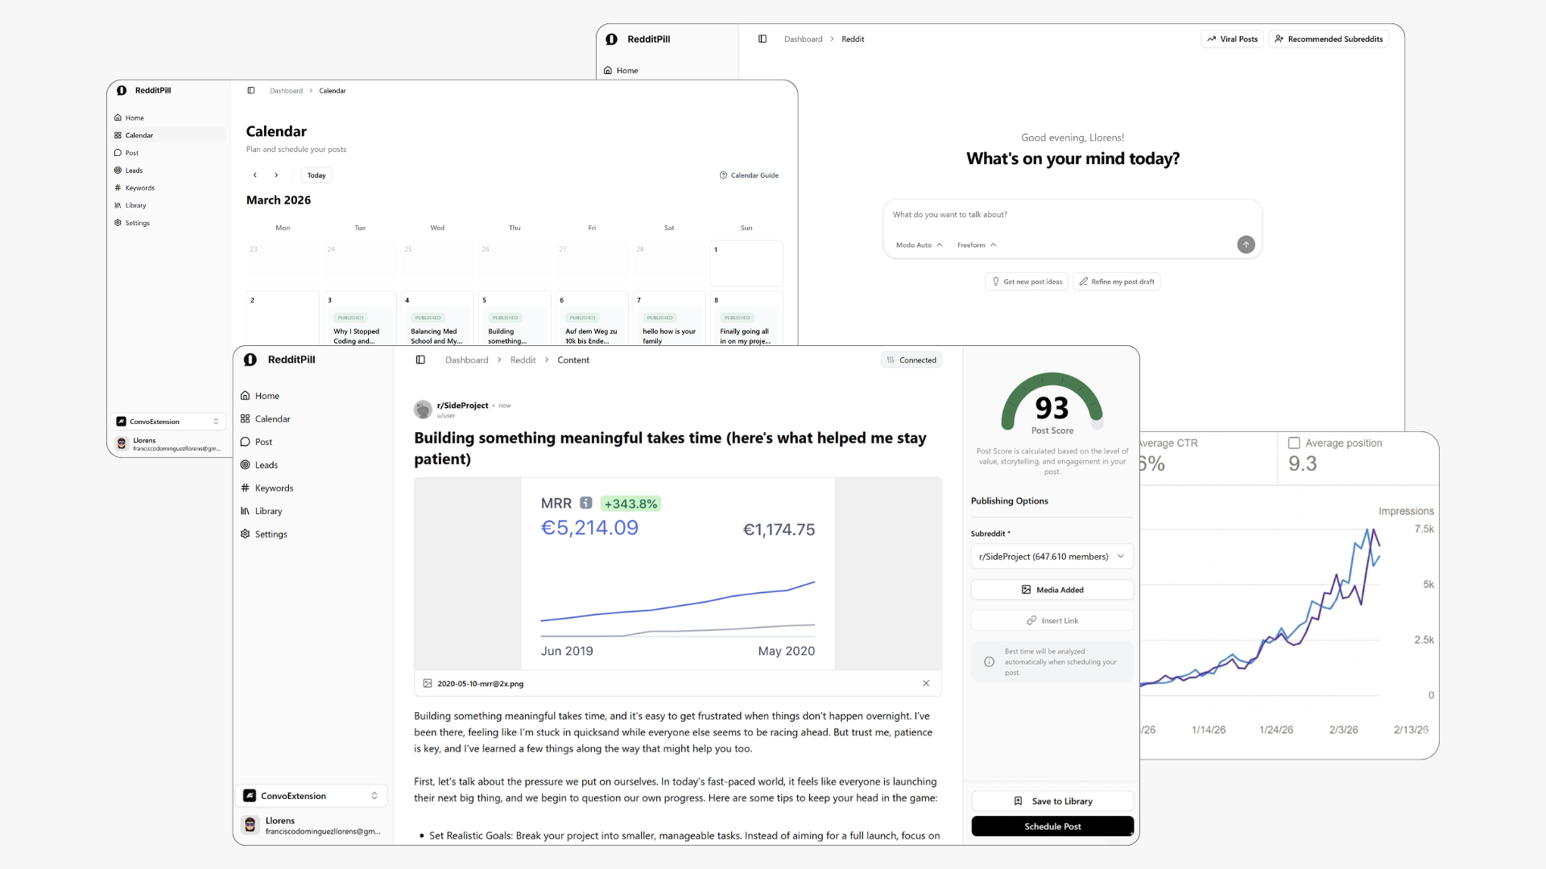Click the Settings gear in the sidebar

coord(245,533)
